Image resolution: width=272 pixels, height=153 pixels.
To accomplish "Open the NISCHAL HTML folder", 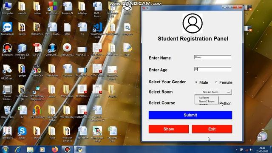I will point(52,113).
